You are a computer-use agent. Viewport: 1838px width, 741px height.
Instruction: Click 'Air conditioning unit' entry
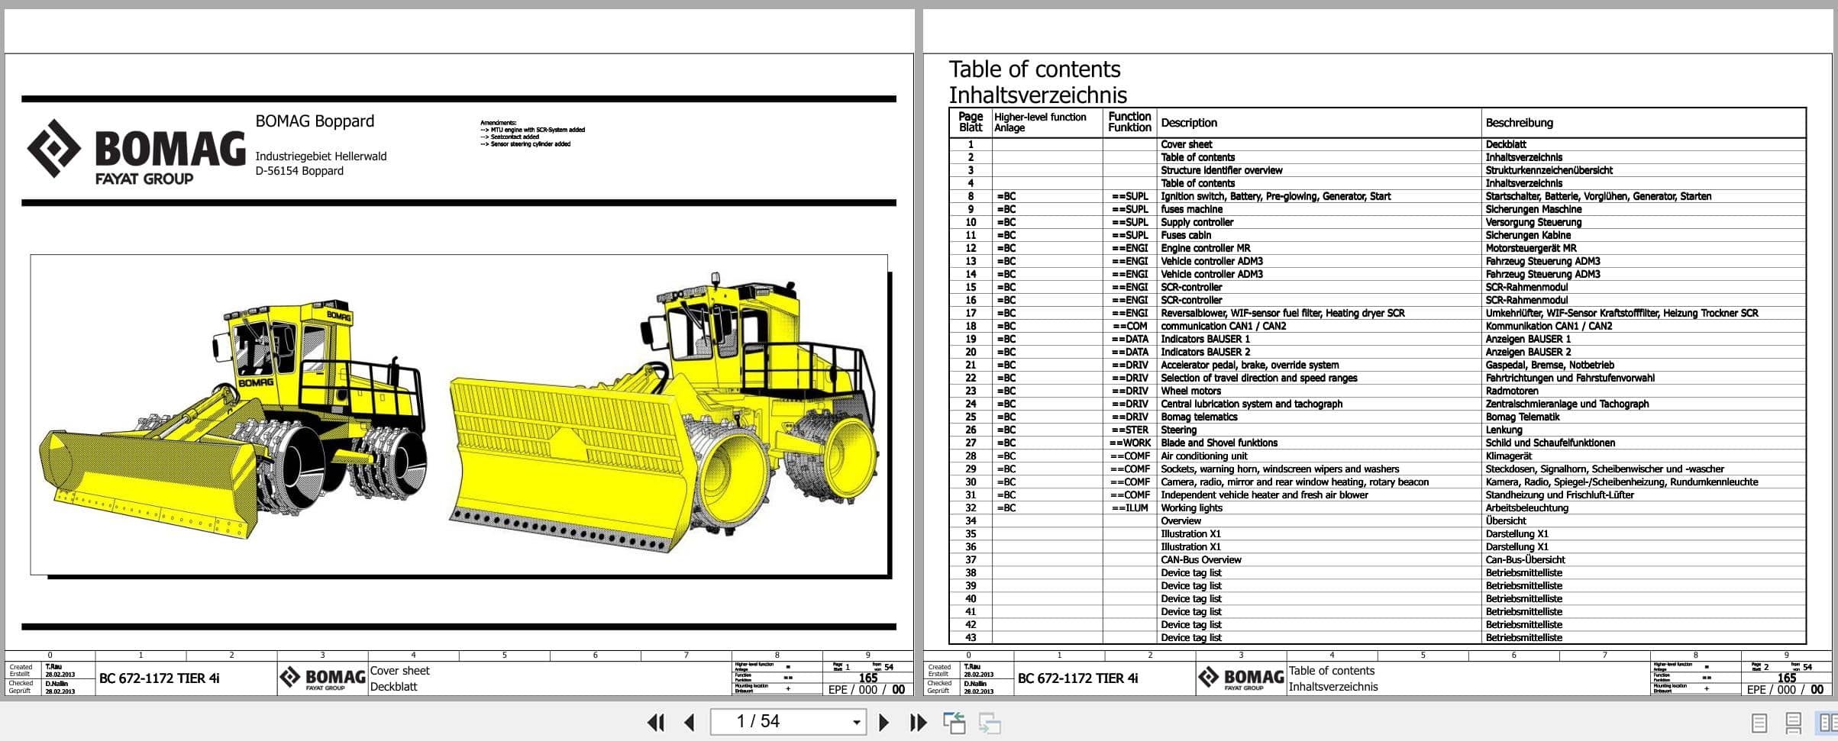(1204, 456)
